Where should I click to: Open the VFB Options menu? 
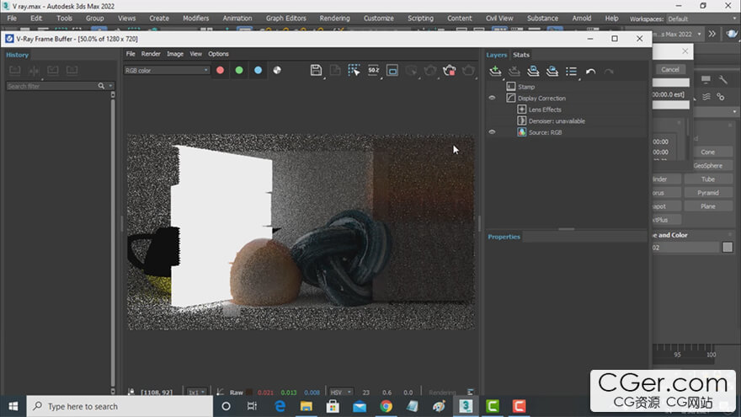[218, 54]
